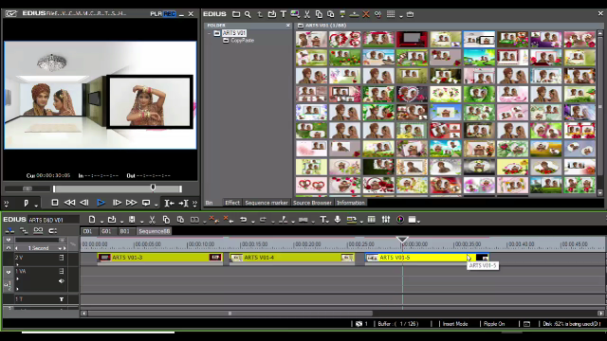This screenshot has height=341, width=607.
Task: Open the audio mixer sliders icon
Action: (386, 220)
